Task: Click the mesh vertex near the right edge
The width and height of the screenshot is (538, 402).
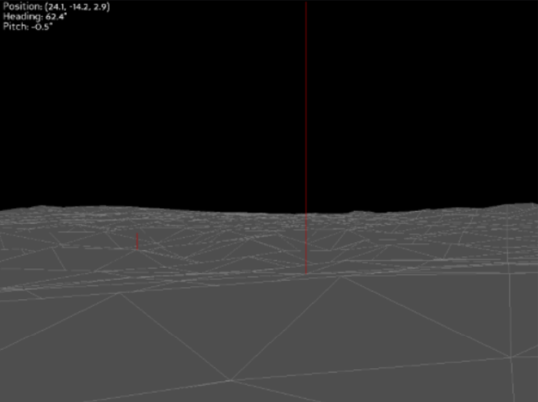Action: [x=510, y=357]
